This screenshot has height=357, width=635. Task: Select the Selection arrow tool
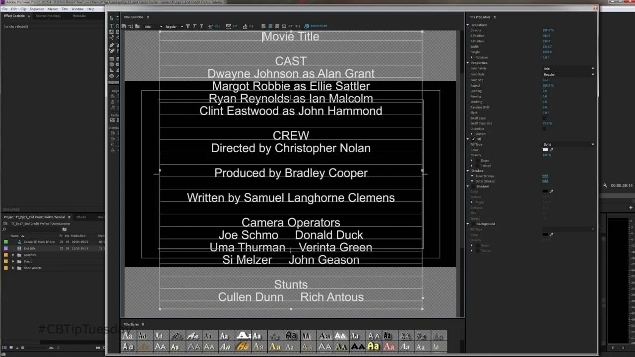(x=111, y=18)
